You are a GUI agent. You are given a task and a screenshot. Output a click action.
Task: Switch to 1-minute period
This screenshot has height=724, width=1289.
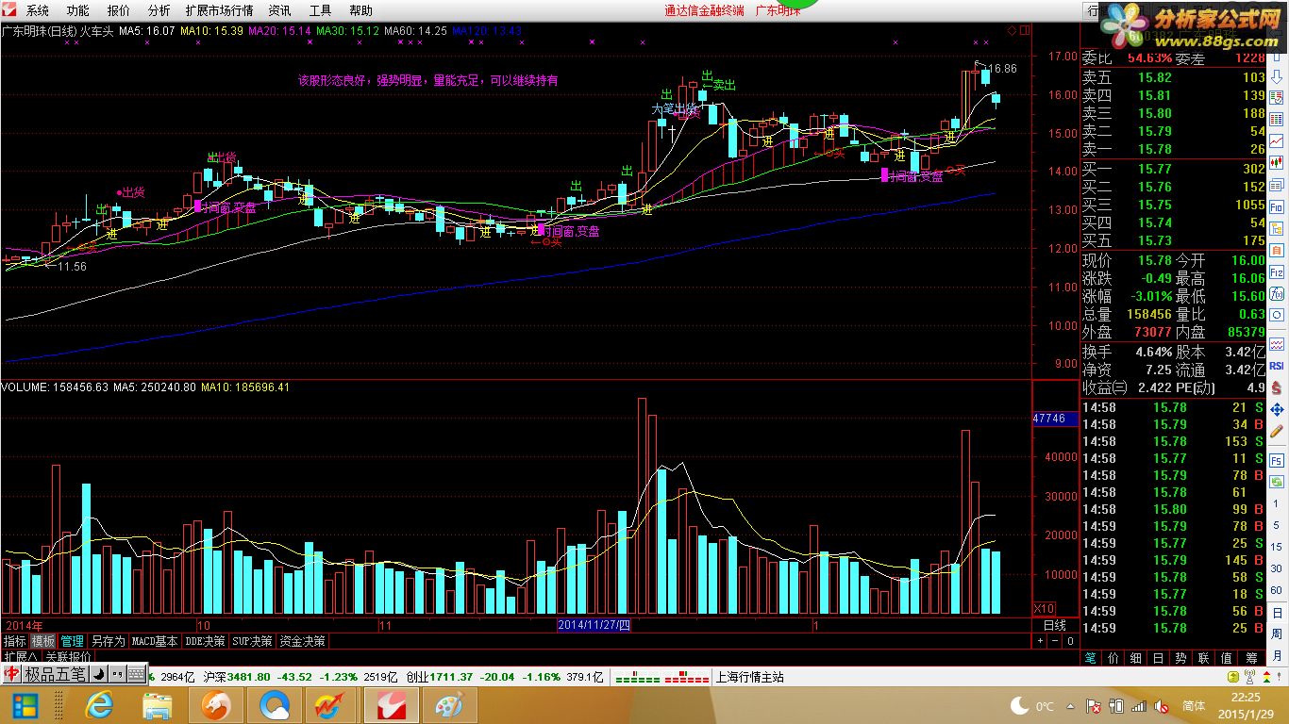click(x=1277, y=503)
